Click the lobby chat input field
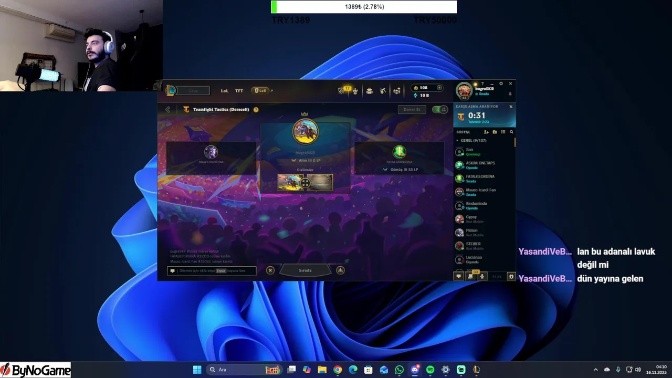The height and width of the screenshot is (378, 672). pos(212,271)
